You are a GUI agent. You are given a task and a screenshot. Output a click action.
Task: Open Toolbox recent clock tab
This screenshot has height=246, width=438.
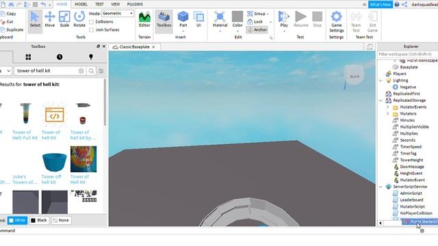coord(60,57)
